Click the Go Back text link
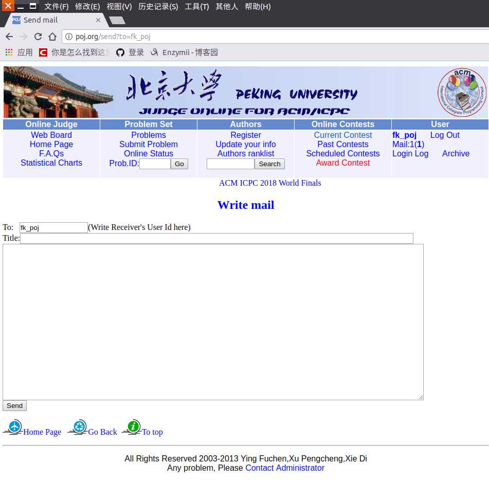489x481 pixels. [102, 432]
